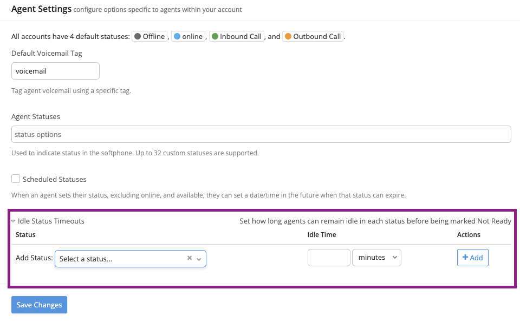The image size is (520, 322).
Task: Click the Scheduled Statuses label text
Action: (55, 179)
